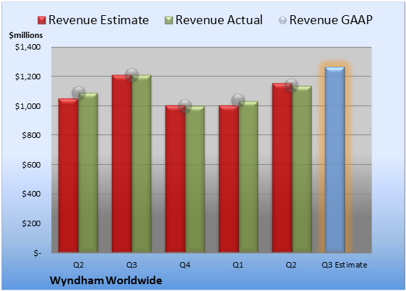Select the second Q2 label beside Q3 Estimate

[291, 265]
